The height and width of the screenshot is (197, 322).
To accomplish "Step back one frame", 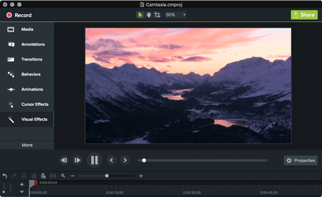I will point(64,160).
